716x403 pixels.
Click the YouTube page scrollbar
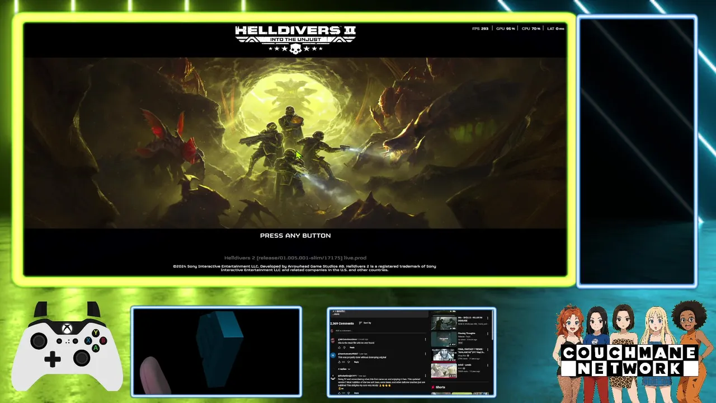click(x=493, y=325)
